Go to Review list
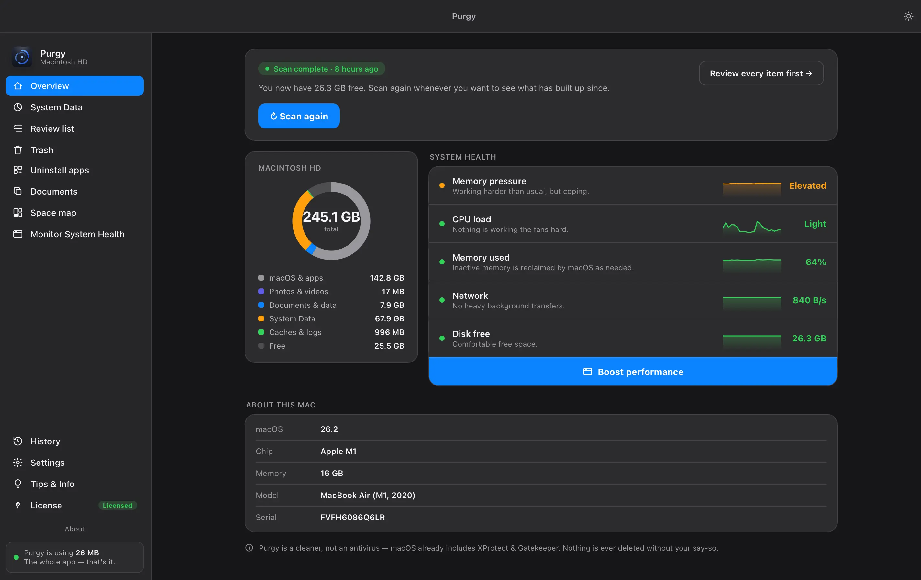 (74, 128)
